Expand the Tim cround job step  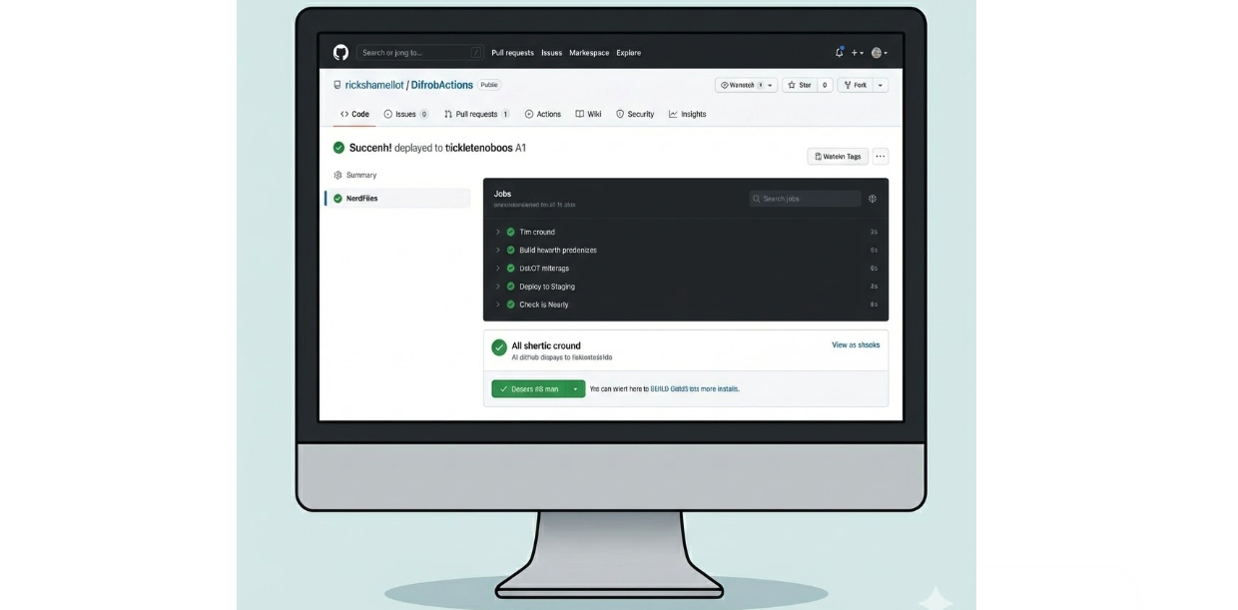[498, 233]
